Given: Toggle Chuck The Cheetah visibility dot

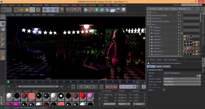Looking at the screenshot, I should coord(178,15).
